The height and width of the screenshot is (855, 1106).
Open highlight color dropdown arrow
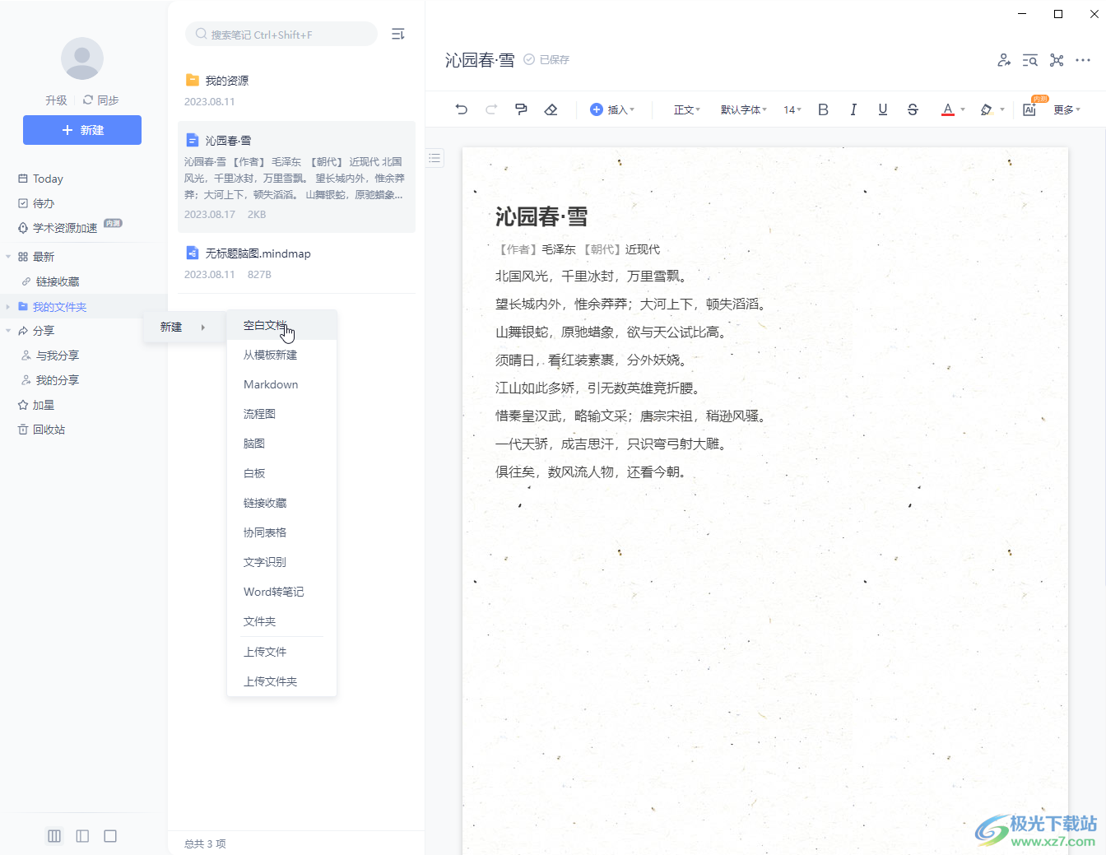[x=1002, y=109]
